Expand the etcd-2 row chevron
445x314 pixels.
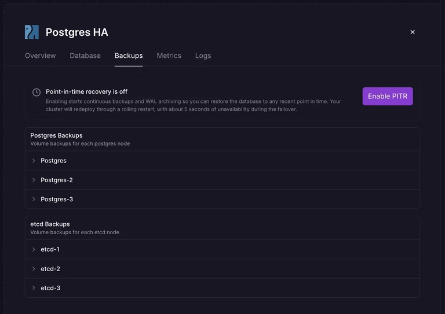pos(34,268)
